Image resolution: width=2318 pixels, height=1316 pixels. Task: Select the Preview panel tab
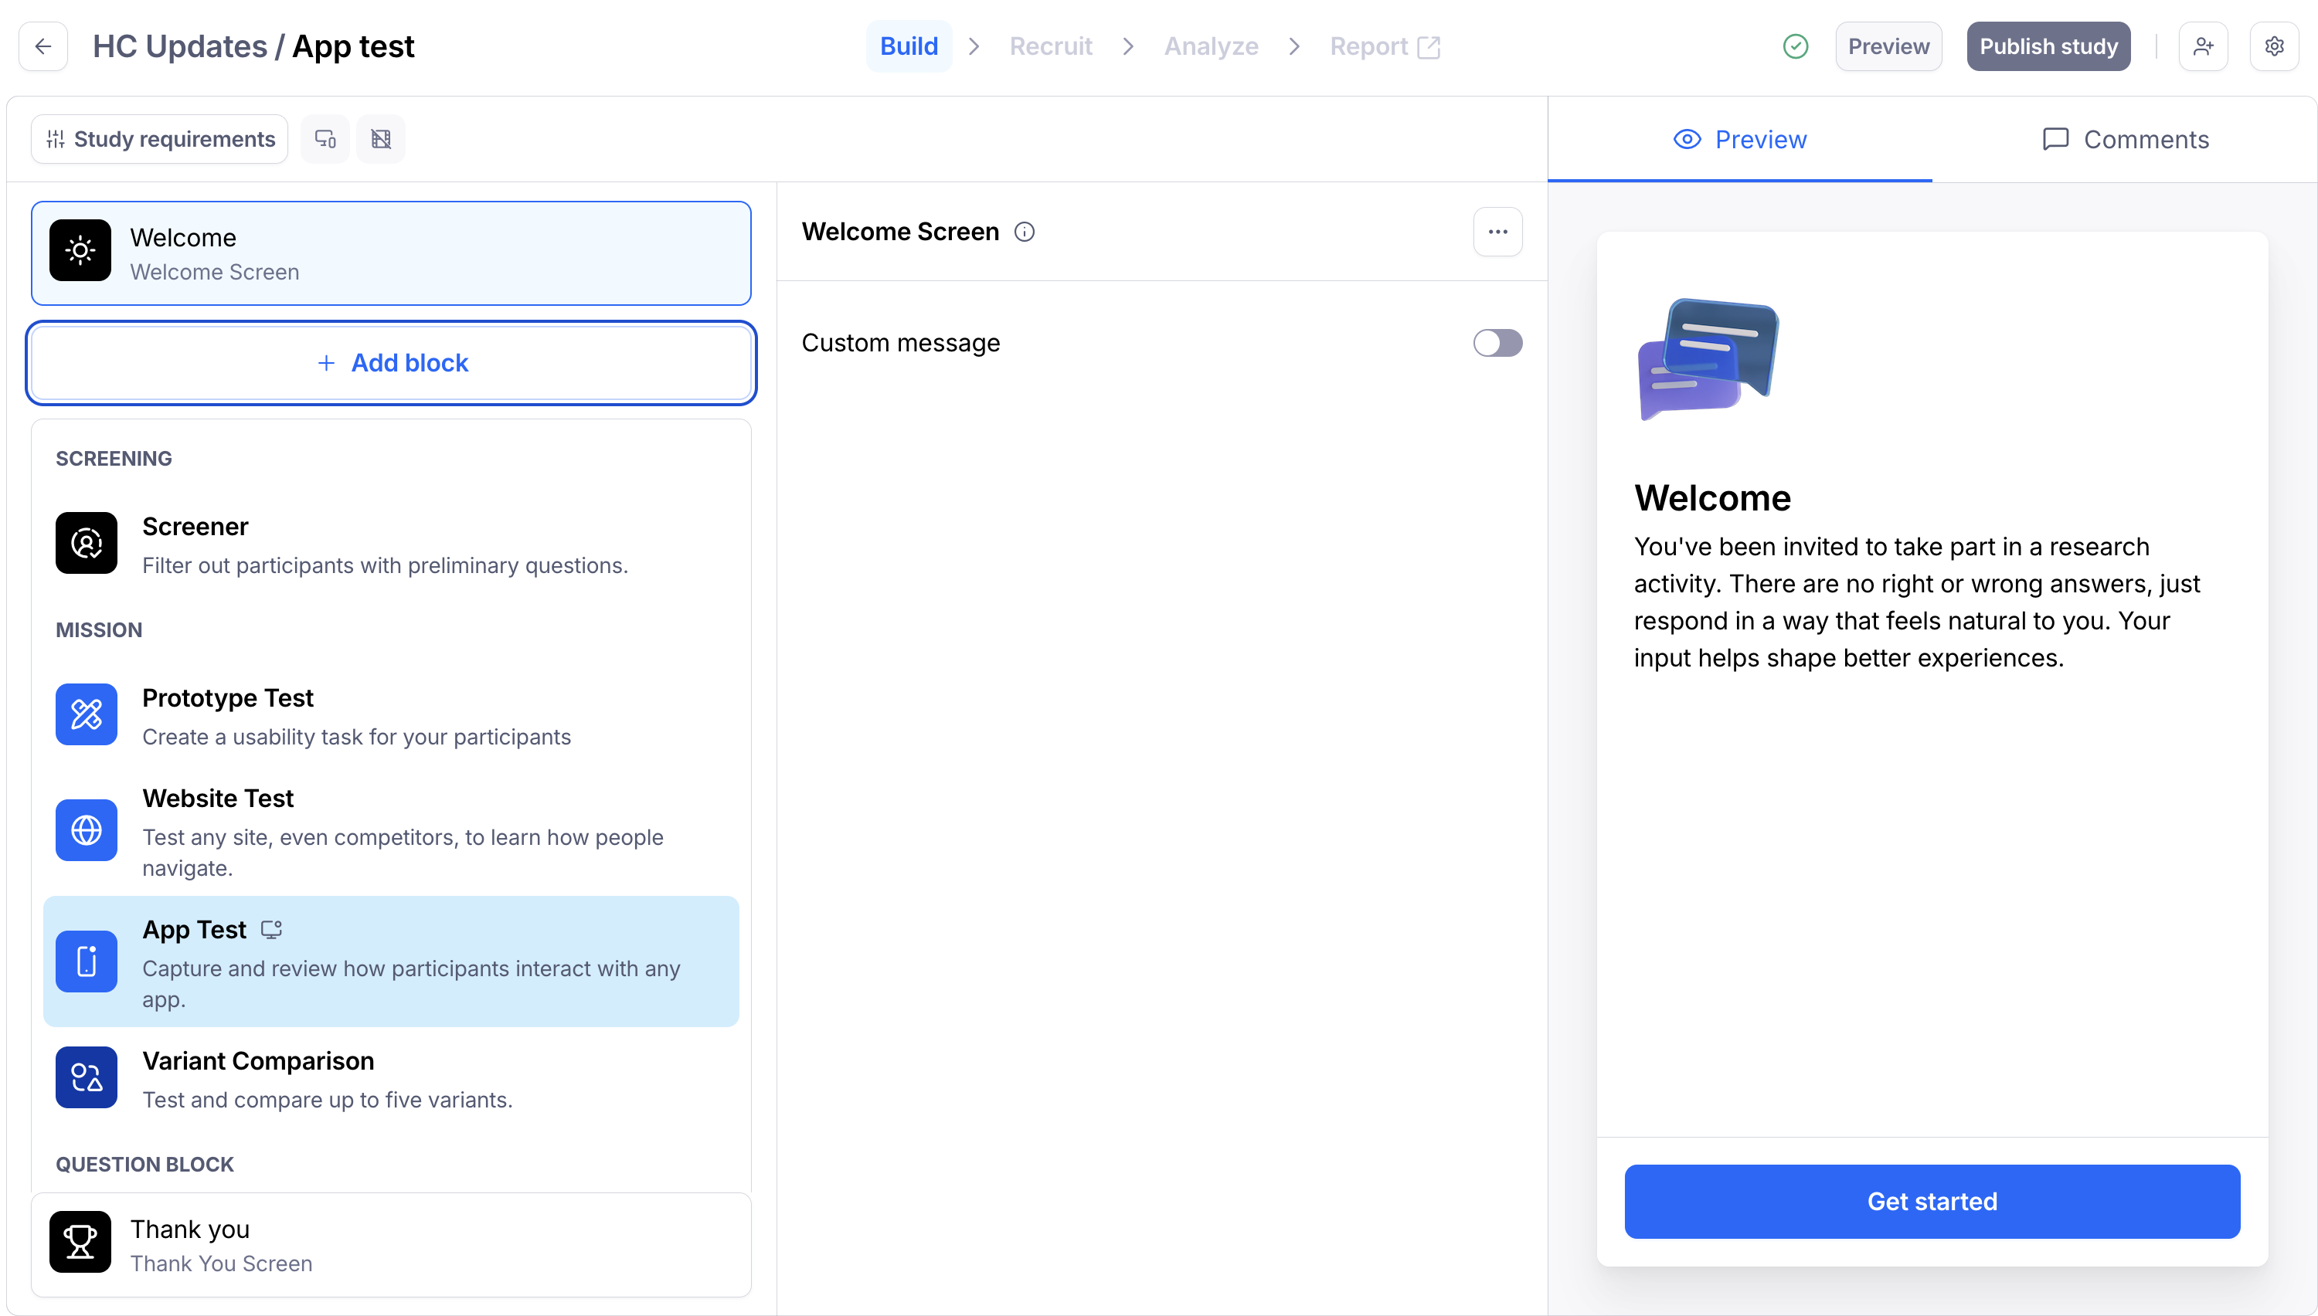(1739, 139)
